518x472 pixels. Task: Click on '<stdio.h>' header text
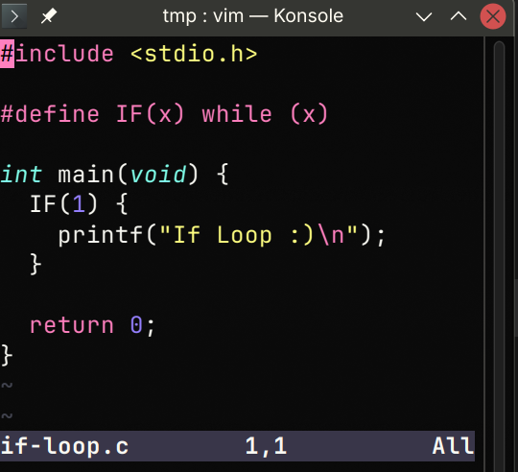point(194,54)
